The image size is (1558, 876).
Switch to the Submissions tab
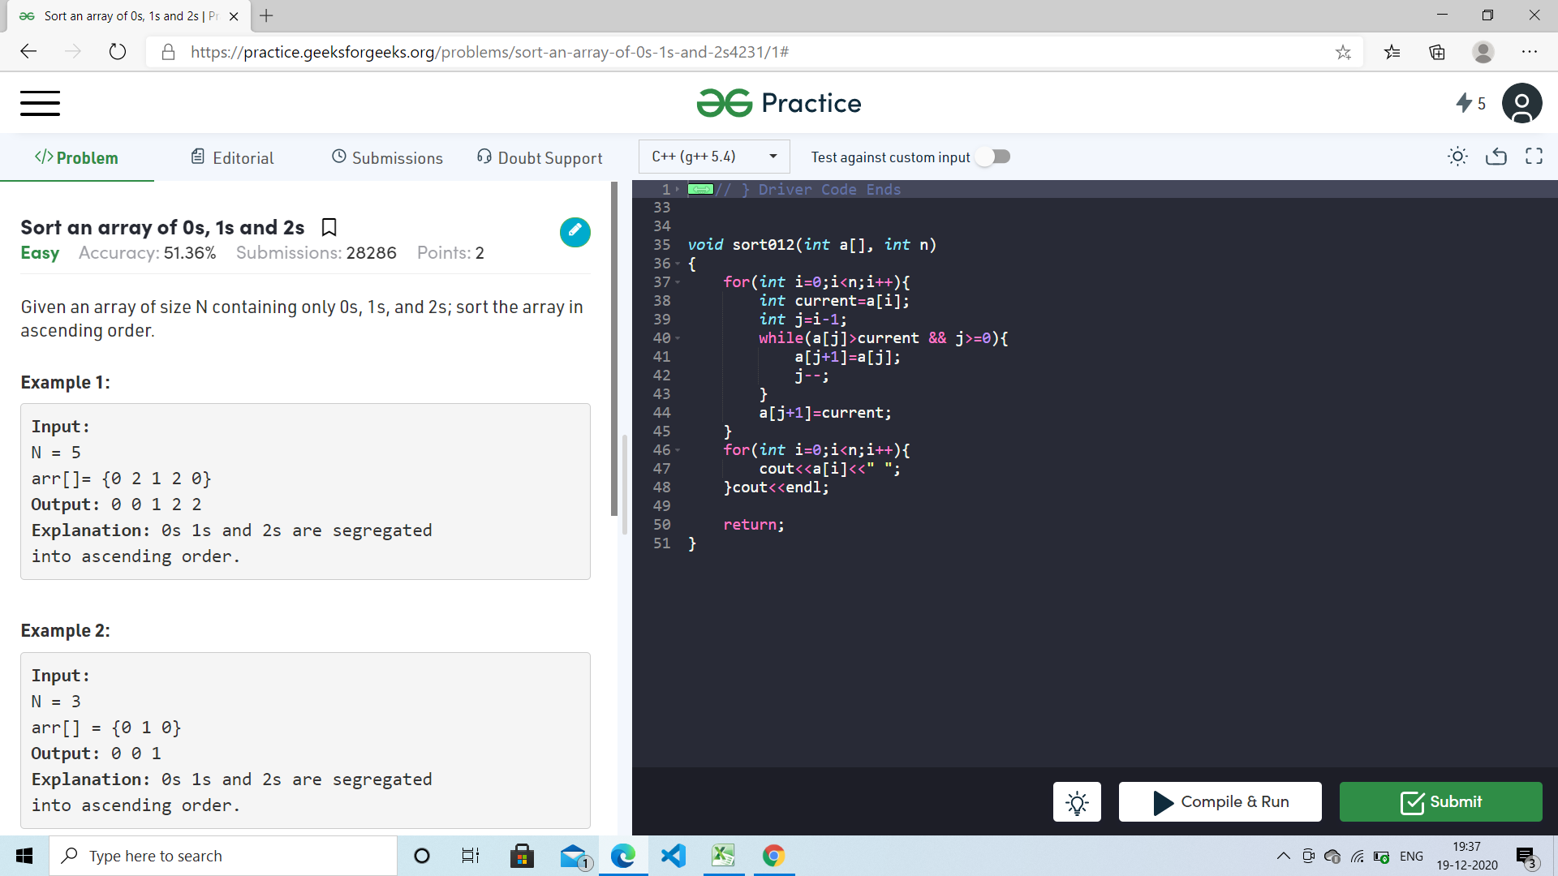pos(387,158)
